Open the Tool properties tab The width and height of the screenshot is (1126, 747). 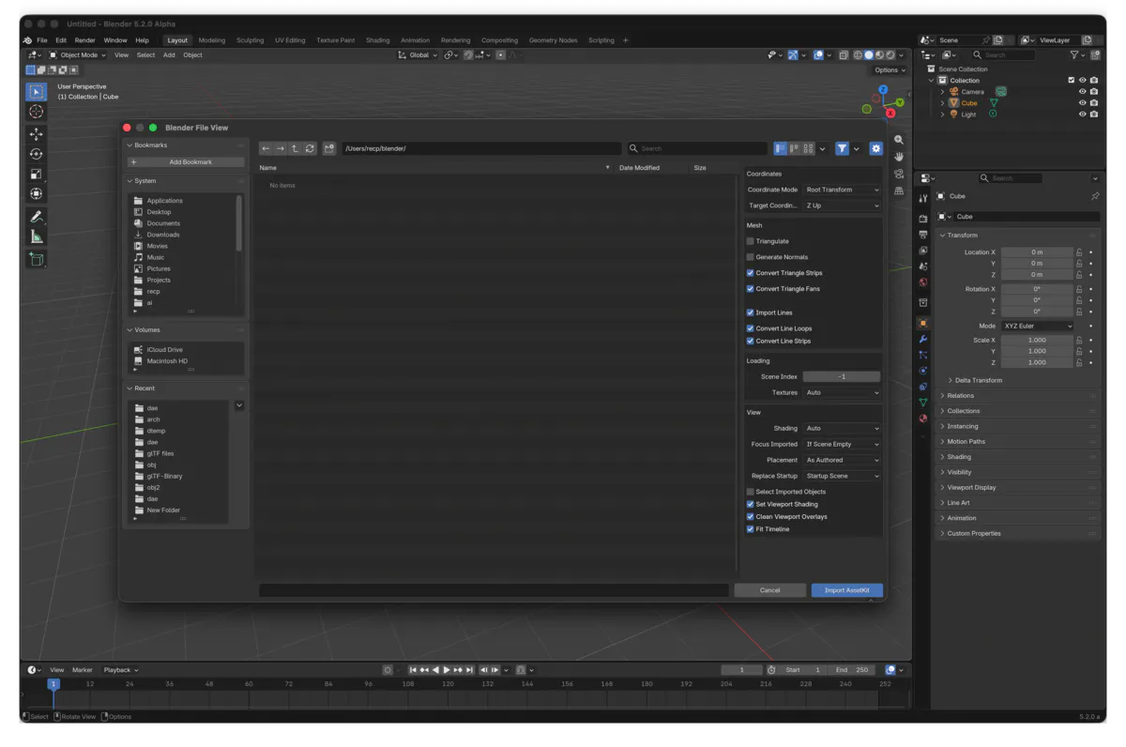click(x=923, y=198)
